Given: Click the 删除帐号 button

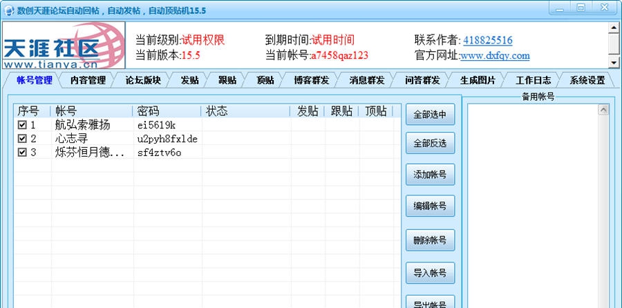Looking at the screenshot, I should 430,240.
